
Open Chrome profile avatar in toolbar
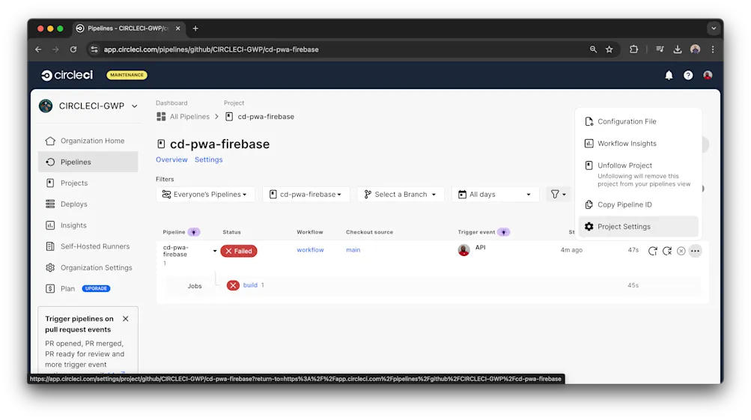tap(695, 49)
